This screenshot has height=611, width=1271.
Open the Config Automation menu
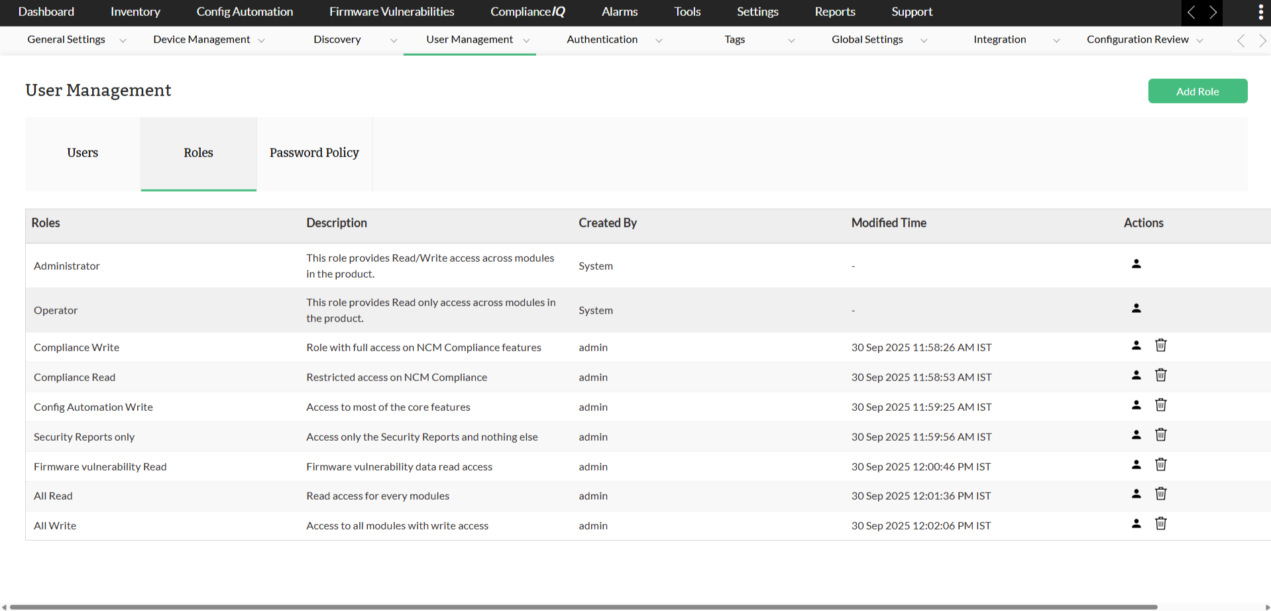pos(245,12)
